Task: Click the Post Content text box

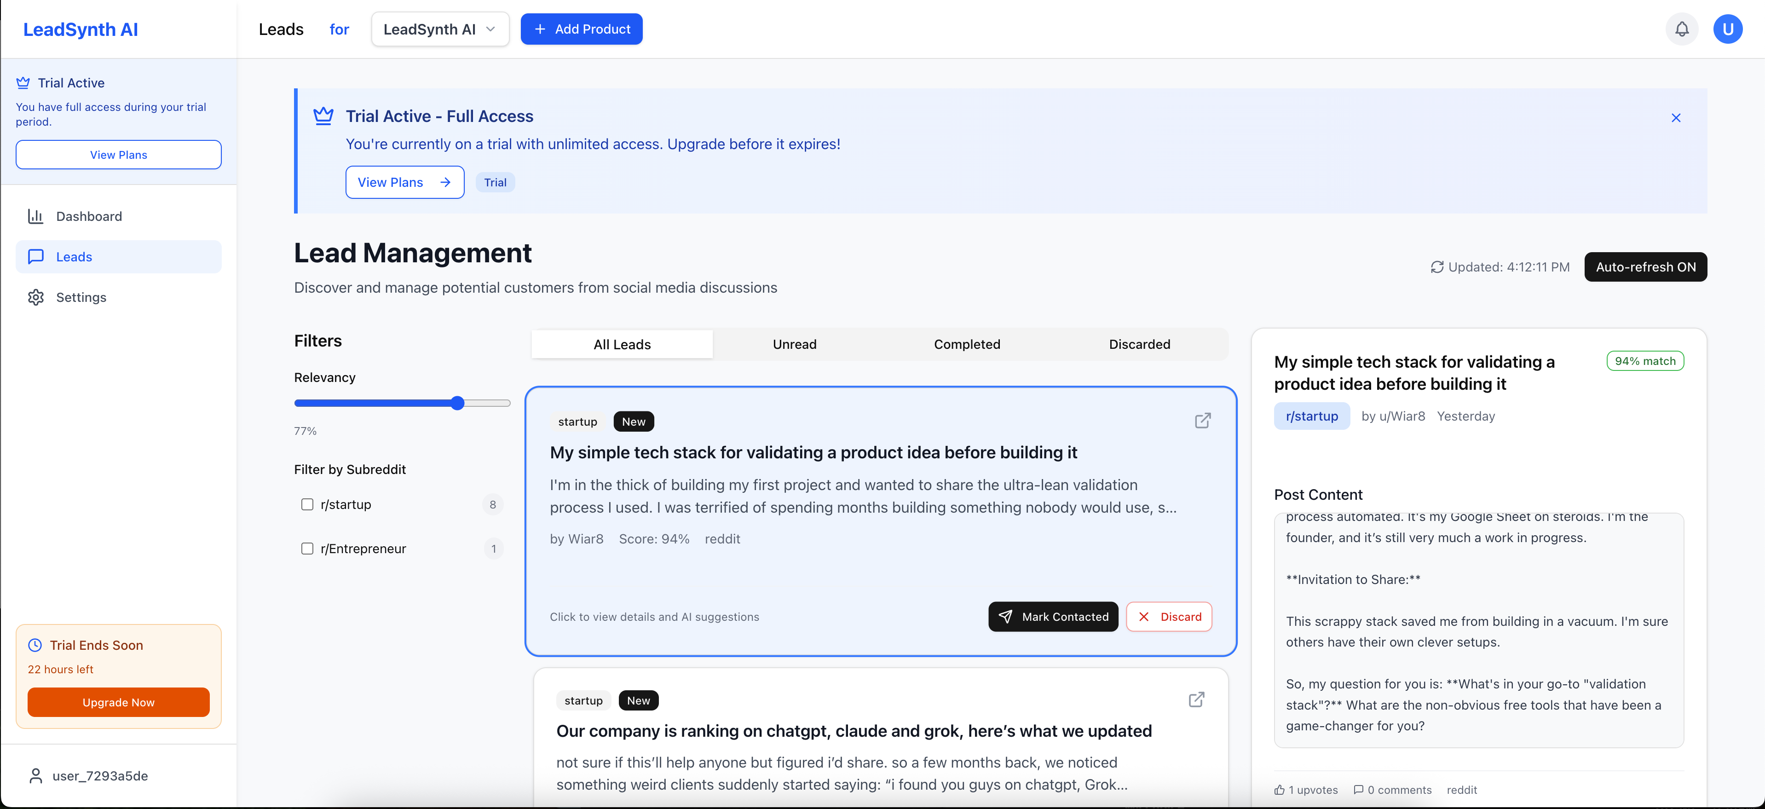Action: [1479, 630]
